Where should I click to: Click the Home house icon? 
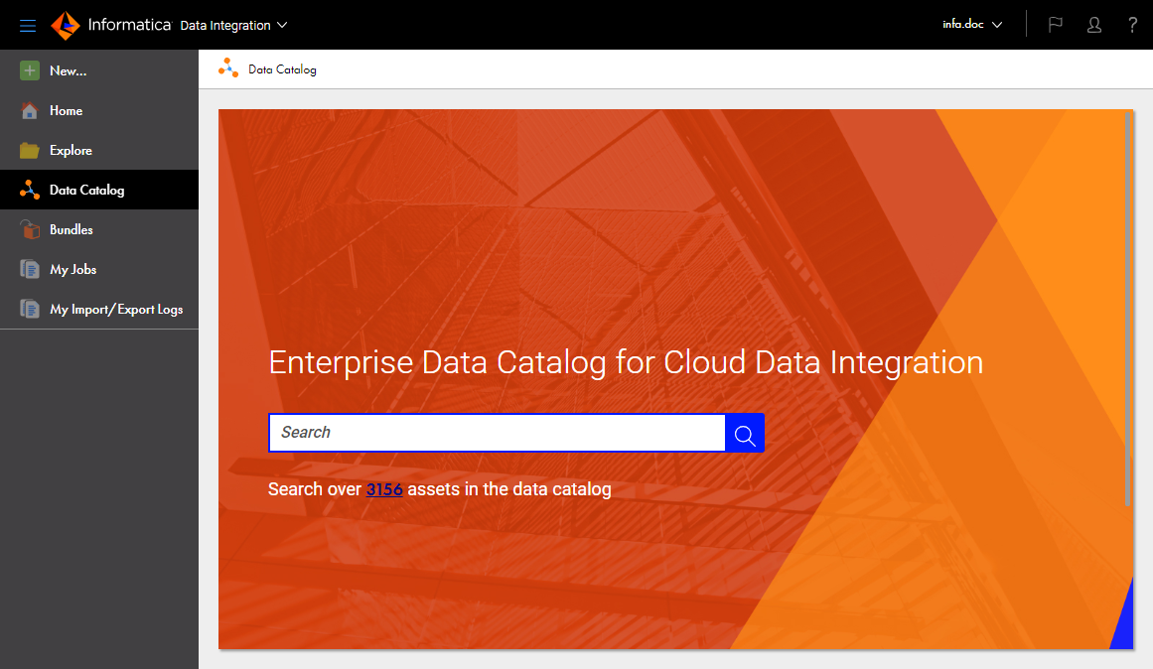click(x=30, y=110)
